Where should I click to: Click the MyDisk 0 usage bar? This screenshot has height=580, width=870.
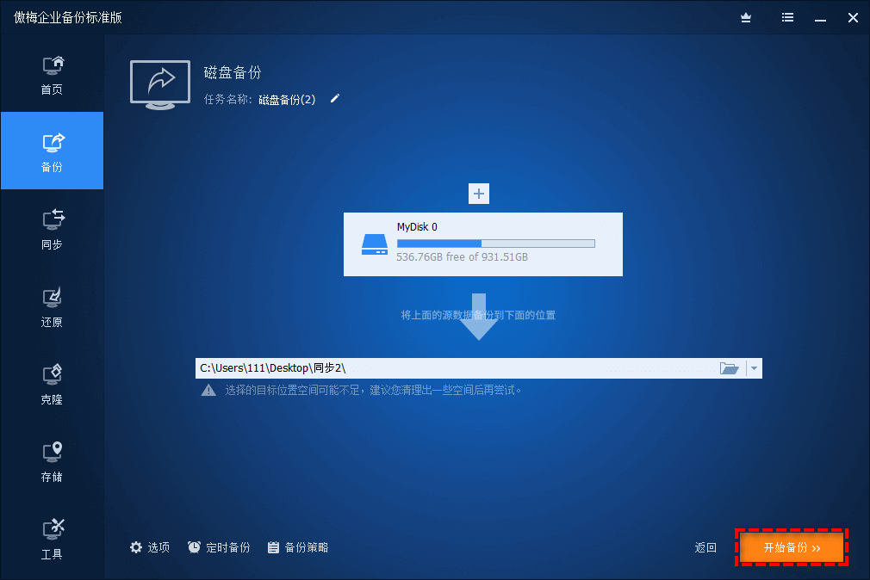[496, 244]
